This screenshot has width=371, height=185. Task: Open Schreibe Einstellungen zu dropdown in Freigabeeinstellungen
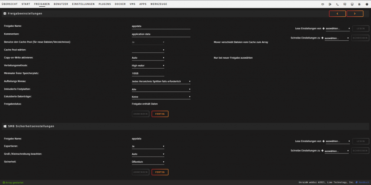[336, 38]
